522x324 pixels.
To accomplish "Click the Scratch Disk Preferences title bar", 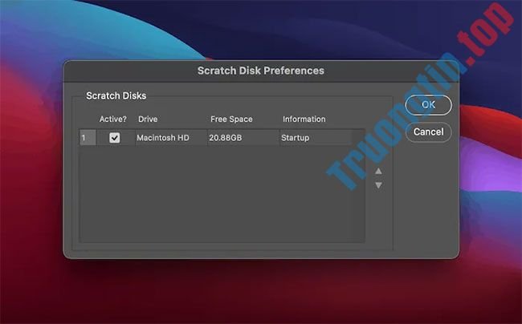I will (x=261, y=71).
